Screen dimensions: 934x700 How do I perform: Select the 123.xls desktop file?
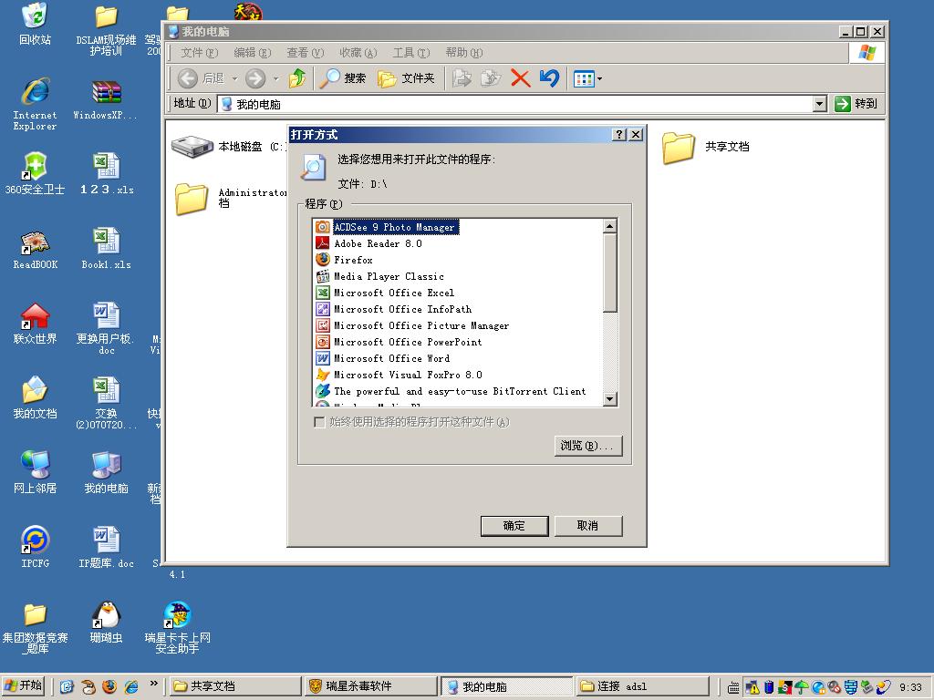pyautogui.click(x=107, y=173)
